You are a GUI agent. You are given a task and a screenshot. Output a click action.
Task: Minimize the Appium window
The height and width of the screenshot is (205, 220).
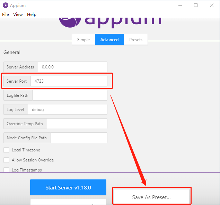180,5
